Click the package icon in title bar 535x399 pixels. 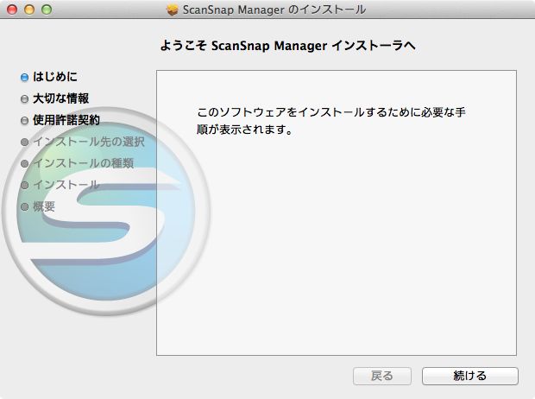173,9
